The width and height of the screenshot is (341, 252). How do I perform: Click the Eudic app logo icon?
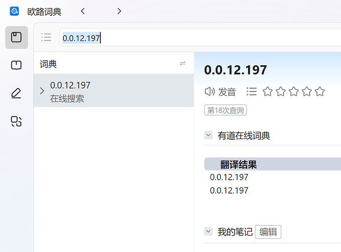pyautogui.click(x=14, y=11)
